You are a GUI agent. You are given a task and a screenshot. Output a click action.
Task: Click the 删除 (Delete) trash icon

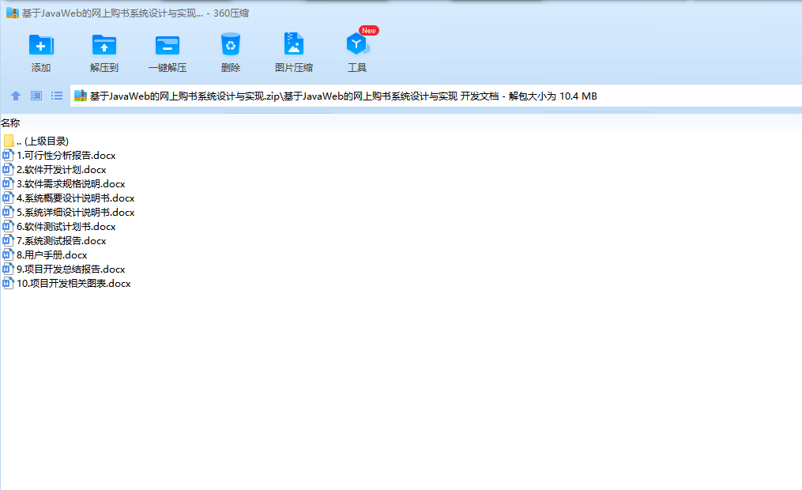(231, 44)
